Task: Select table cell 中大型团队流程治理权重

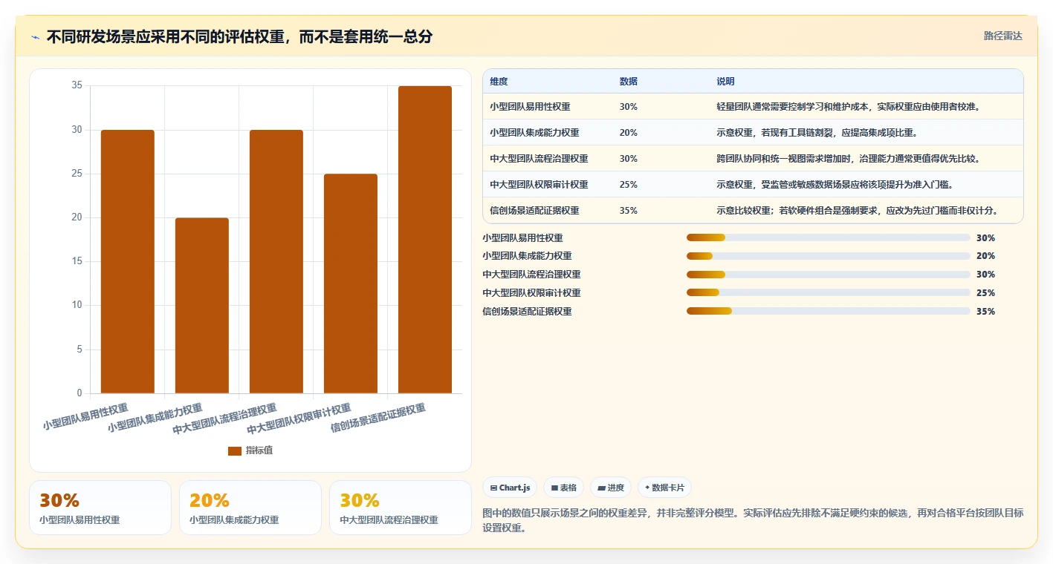Action: pos(539,159)
